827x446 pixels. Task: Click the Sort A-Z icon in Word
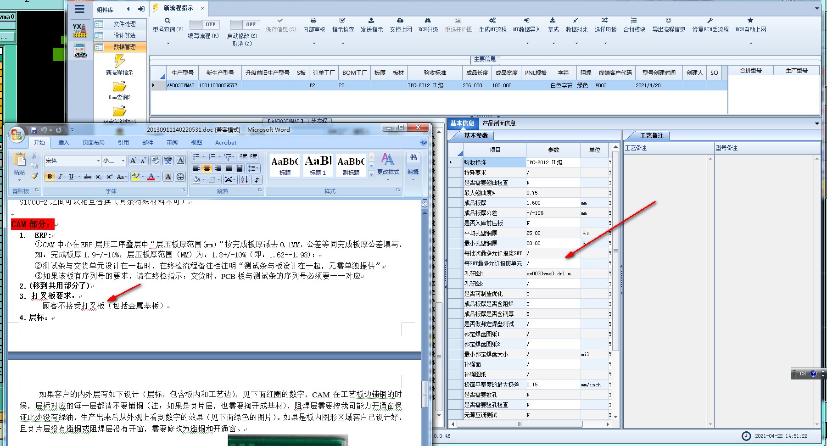pyautogui.click(x=244, y=179)
